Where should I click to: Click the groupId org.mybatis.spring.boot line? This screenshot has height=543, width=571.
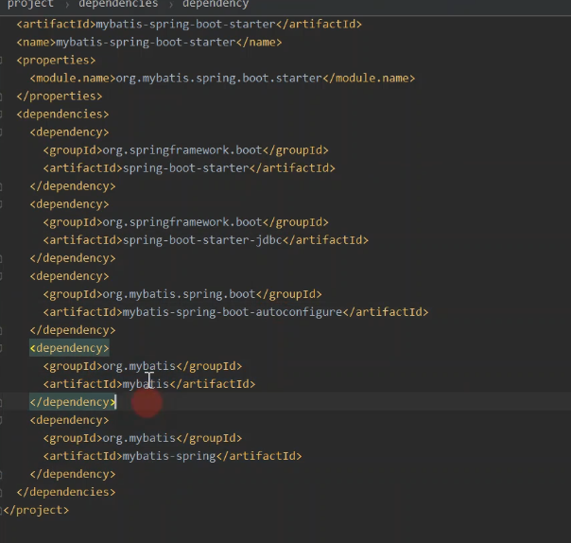pos(182,294)
